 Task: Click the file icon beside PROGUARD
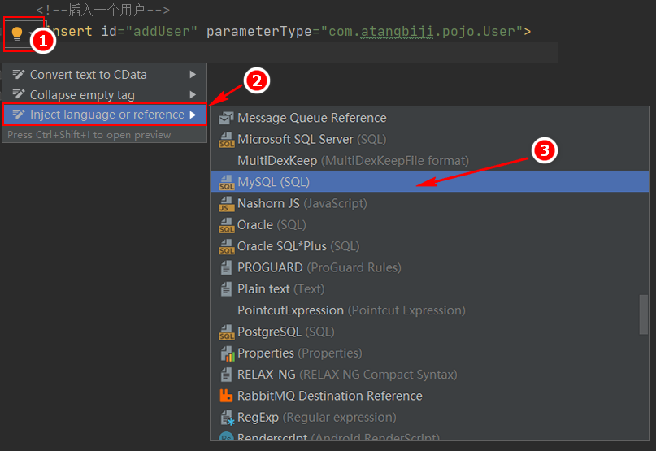226,267
